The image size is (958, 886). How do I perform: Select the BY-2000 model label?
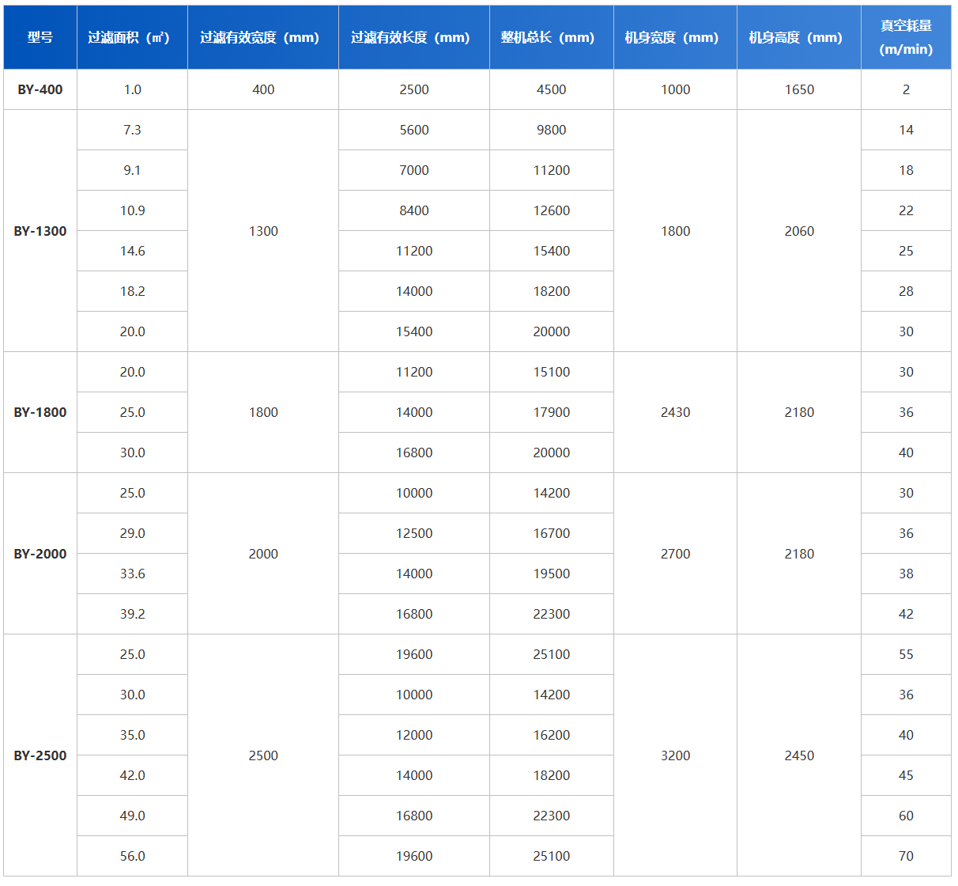point(40,554)
